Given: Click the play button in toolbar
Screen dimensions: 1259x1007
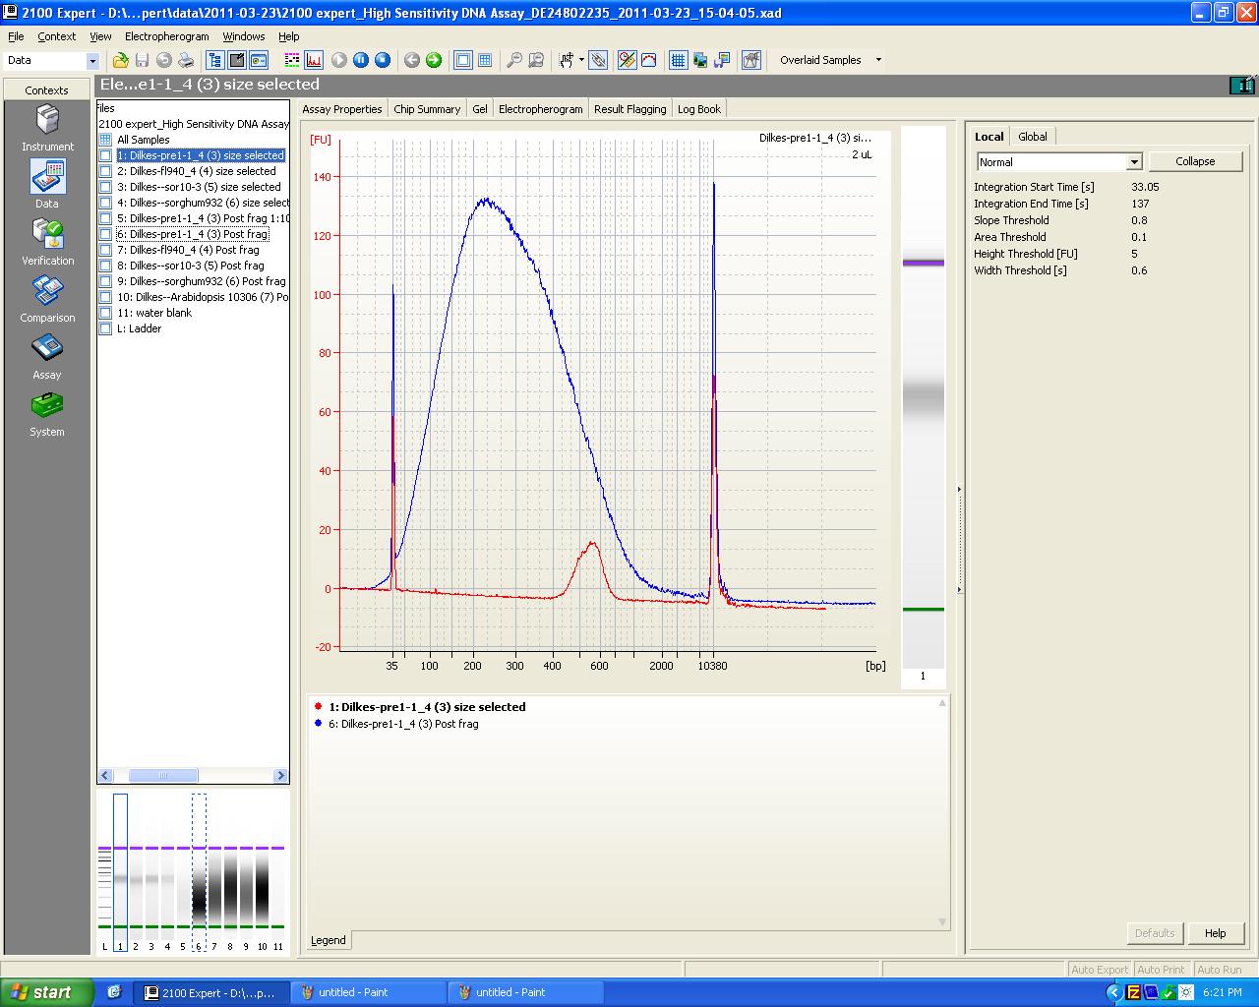Looking at the screenshot, I should tap(339, 60).
